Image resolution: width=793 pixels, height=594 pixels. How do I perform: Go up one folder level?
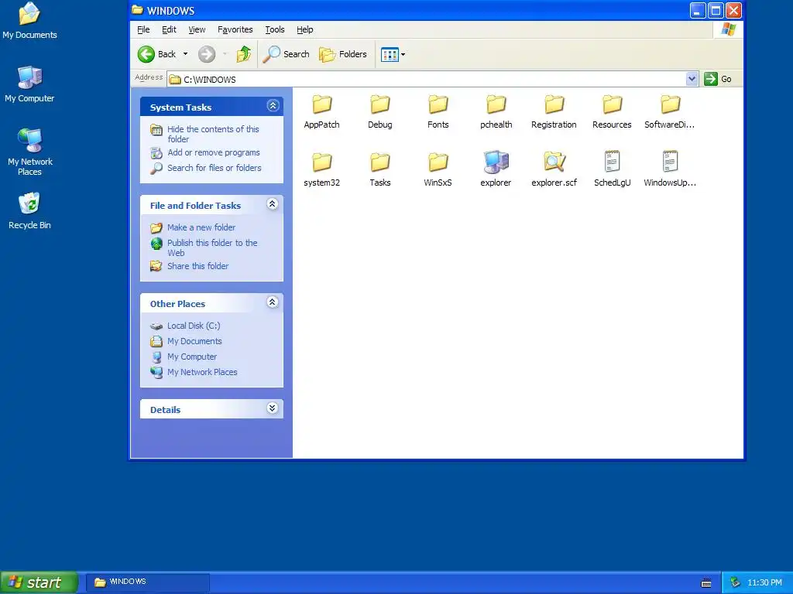244,54
